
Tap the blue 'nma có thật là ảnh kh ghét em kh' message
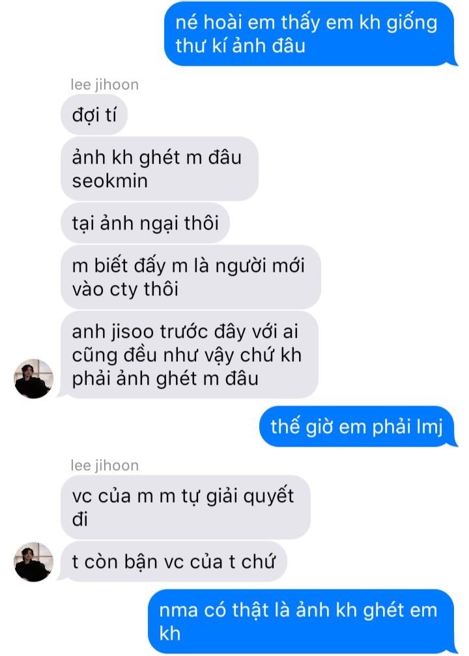(302, 621)
